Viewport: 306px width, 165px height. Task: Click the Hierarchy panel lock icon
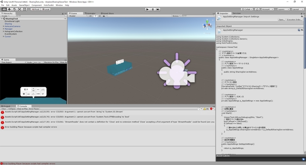point(63,14)
